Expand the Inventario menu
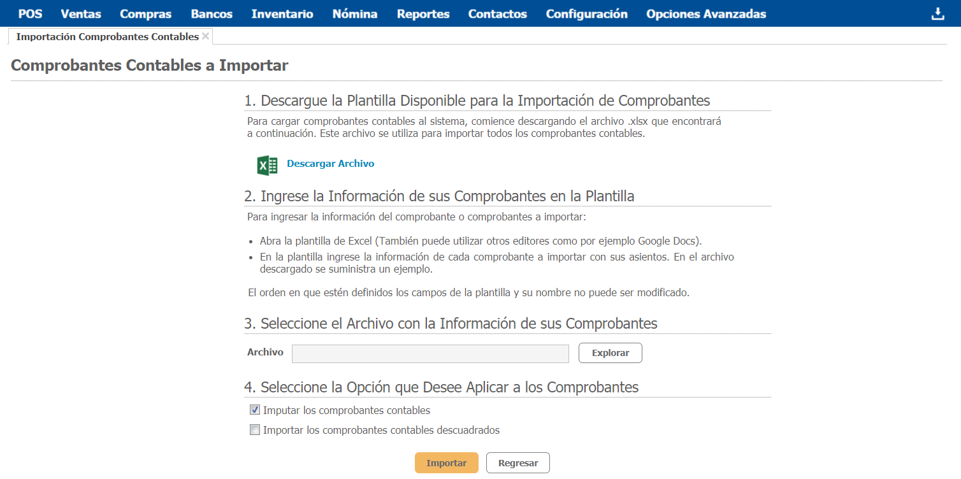This screenshot has width=961, height=479. [282, 14]
